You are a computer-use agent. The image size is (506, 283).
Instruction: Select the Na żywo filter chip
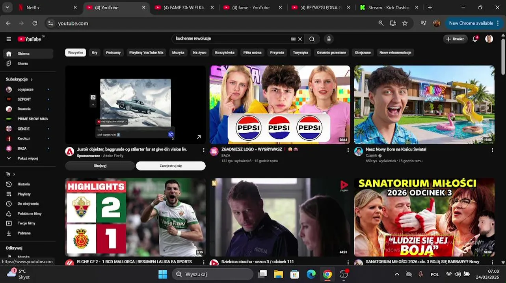click(x=200, y=52)
